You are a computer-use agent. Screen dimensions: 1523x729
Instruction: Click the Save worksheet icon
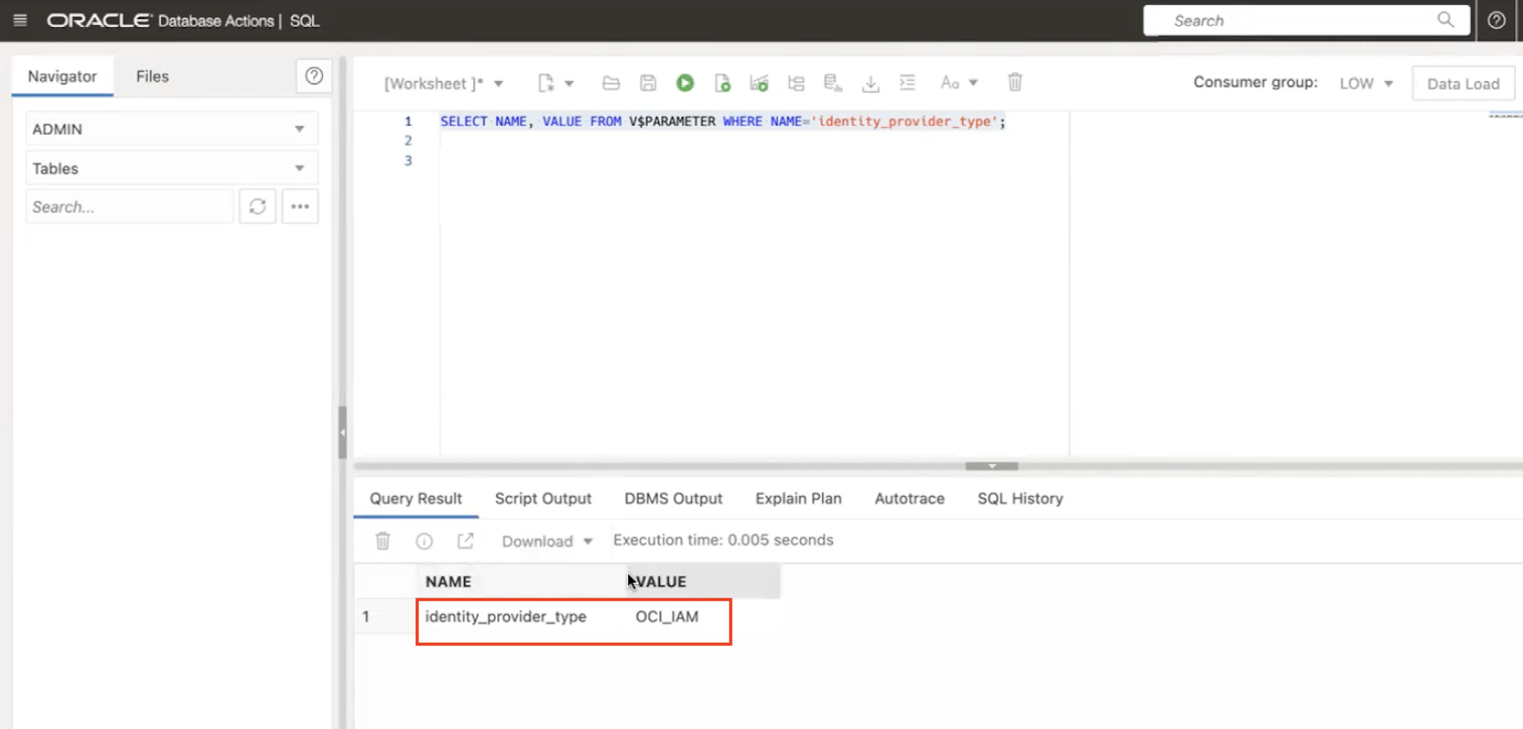coord(648,83)
